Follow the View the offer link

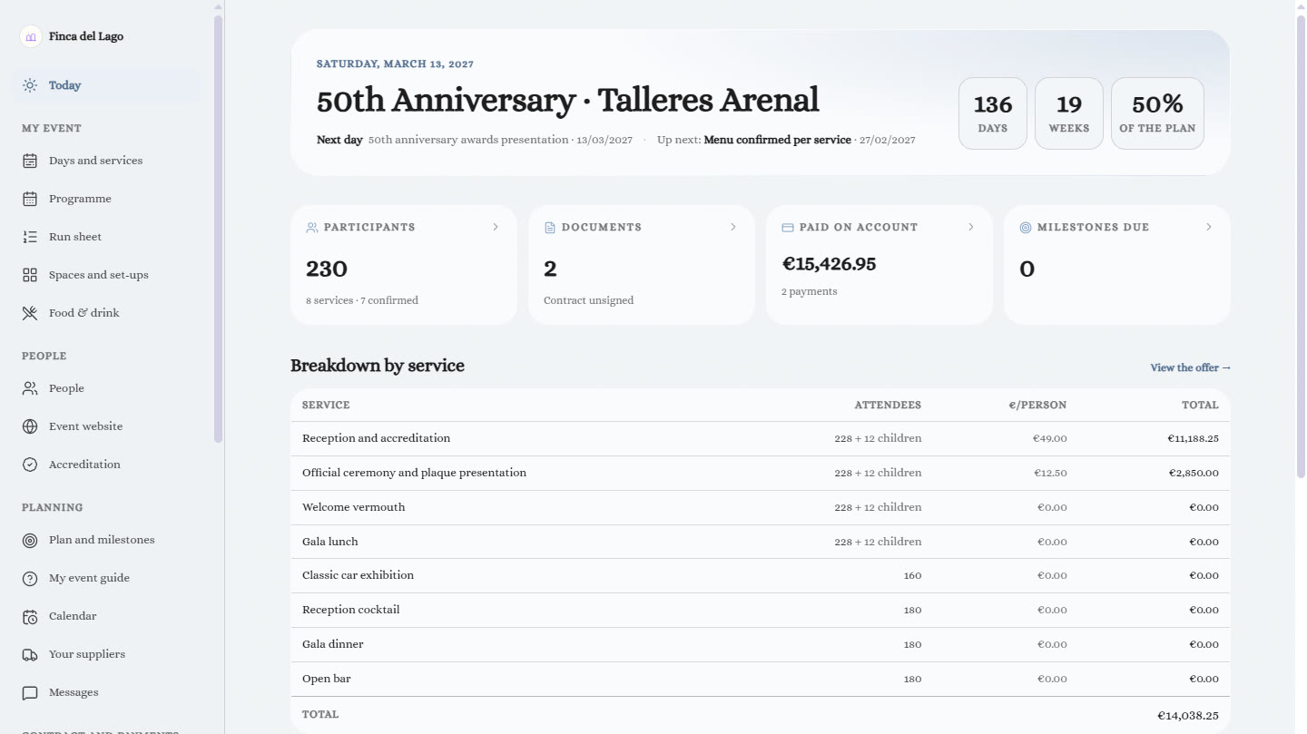1191,367
